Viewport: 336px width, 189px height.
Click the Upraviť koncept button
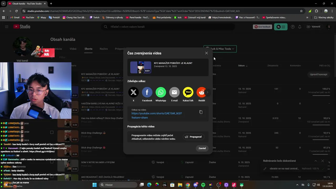click(318, 74)
